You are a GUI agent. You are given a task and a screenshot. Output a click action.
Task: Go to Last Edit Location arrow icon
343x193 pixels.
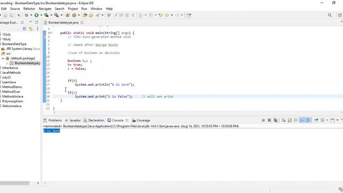click(161, 15)
